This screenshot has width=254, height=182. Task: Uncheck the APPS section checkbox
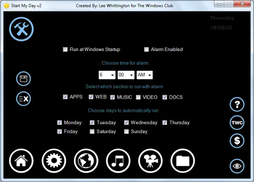[65, 97]
